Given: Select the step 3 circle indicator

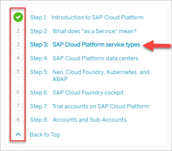Looking at the screenshot, I should pos(18,44).
